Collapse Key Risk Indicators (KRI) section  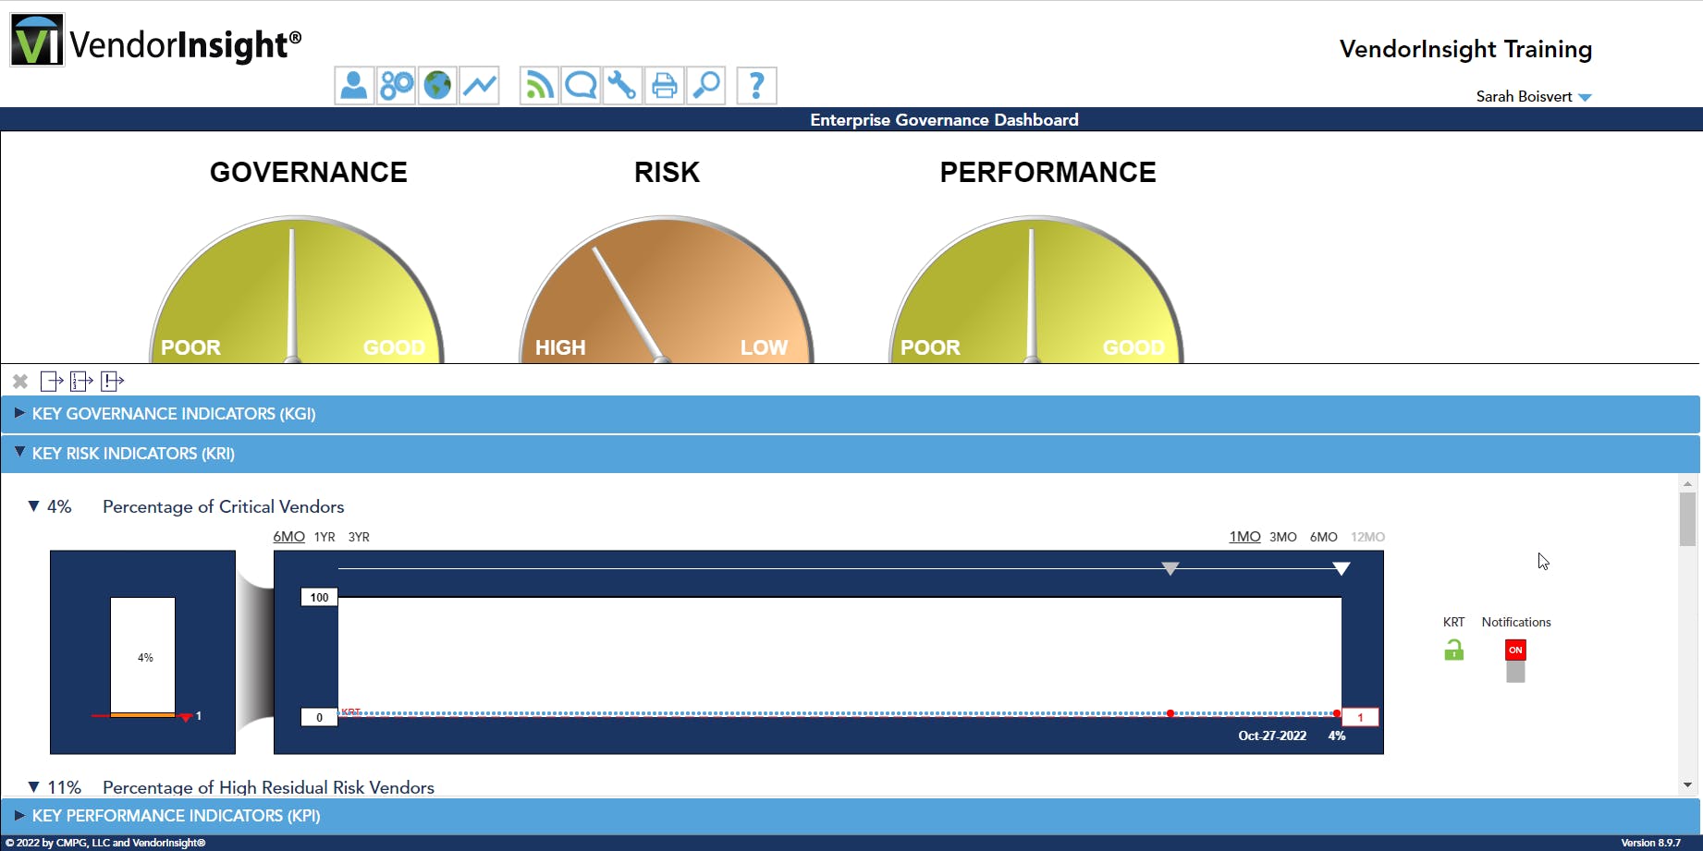(x=851, y=454)
